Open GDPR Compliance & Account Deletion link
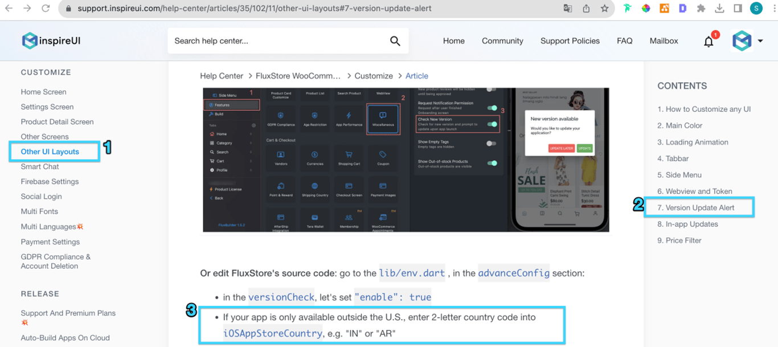 (x=56, y=261)
